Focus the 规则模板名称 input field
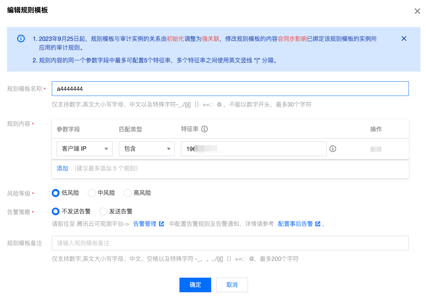Viewport: 426px width, 297px height. coord(230,89)
